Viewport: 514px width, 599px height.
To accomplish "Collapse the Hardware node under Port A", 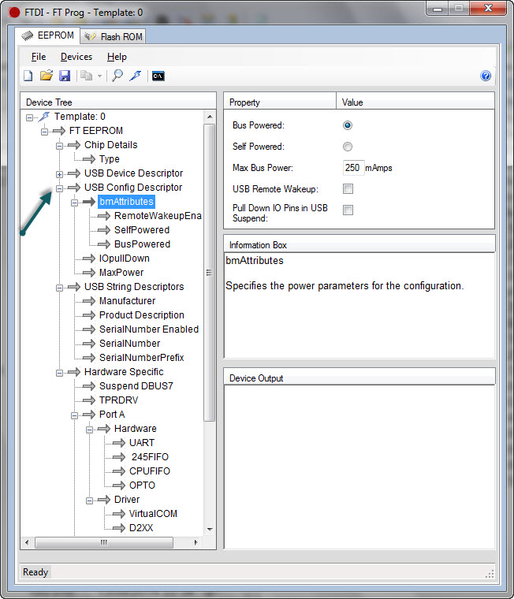I will point(89,430).
